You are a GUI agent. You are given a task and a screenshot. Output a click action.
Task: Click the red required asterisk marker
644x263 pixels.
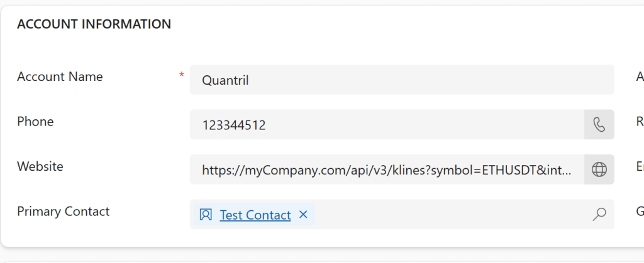[182, 76]
